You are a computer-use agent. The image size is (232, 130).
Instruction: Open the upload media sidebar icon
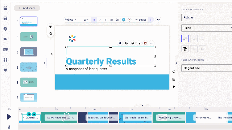[5, 29]
